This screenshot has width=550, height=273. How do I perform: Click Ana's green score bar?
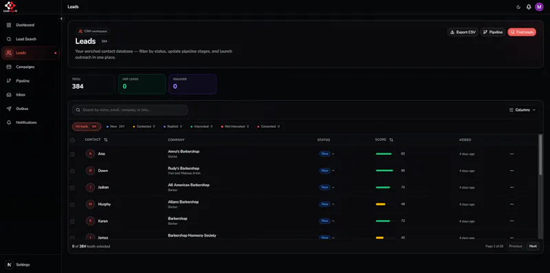(x=384, y=154)
